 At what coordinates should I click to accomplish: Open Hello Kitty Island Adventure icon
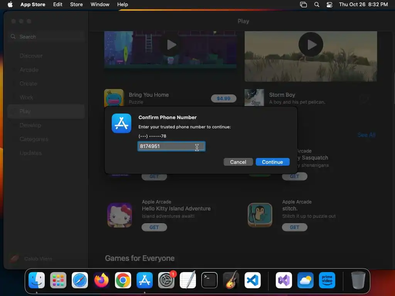click(120, 215)
